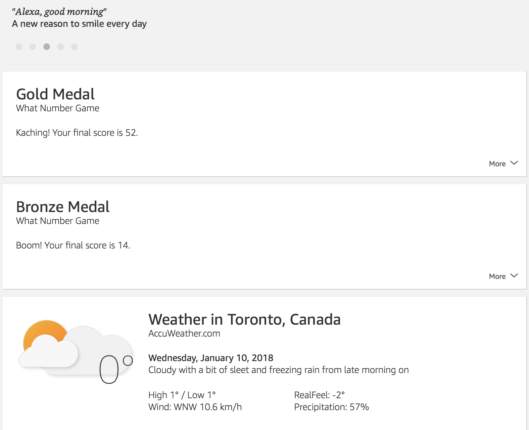
Task: Select the first carousel pagination dot
Action: [x=19, y=47]
